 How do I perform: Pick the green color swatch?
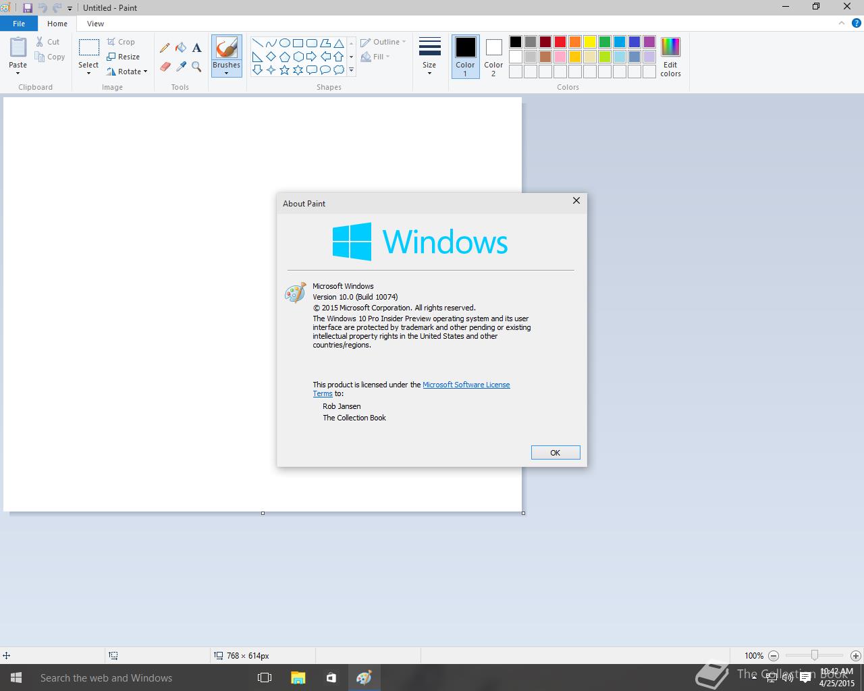(x=605, y=42)
